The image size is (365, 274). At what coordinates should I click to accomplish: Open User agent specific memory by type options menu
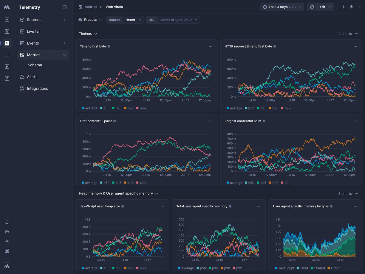[355, 206]
